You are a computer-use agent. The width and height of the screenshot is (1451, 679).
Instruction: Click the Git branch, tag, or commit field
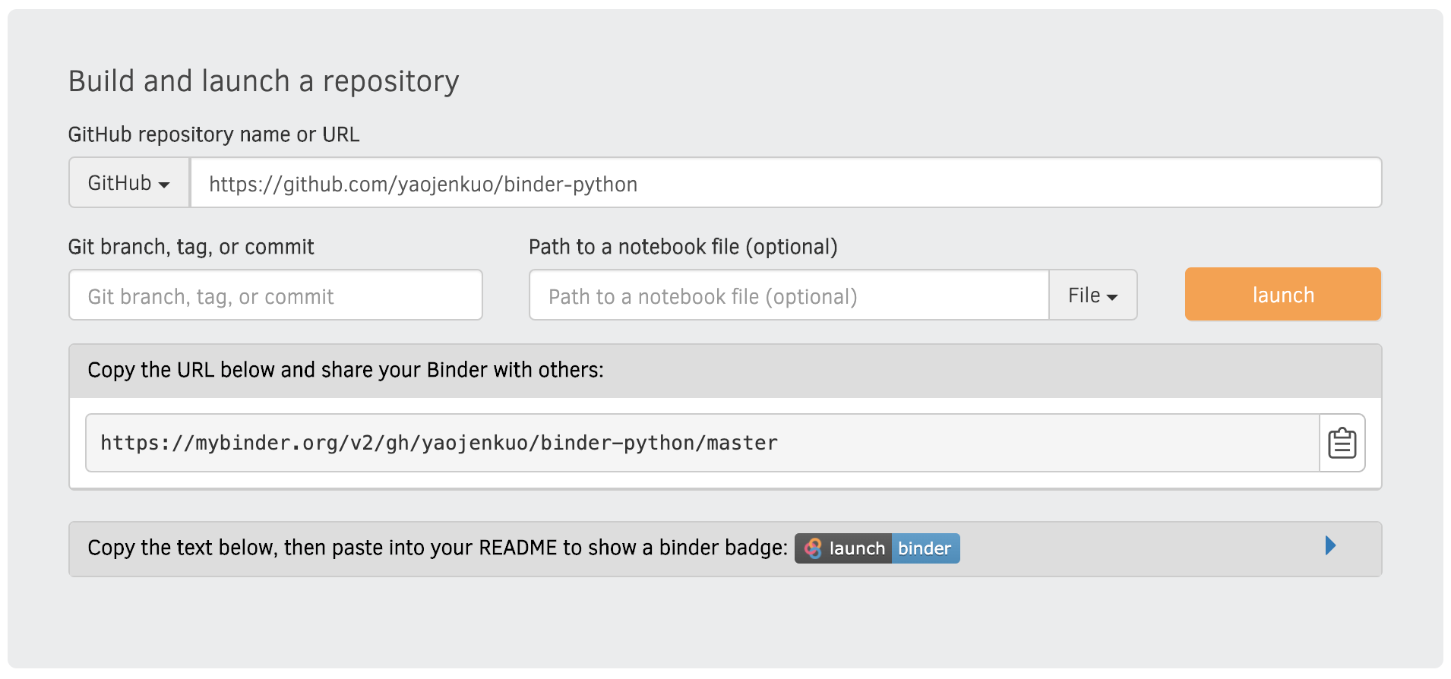[276, 295]
